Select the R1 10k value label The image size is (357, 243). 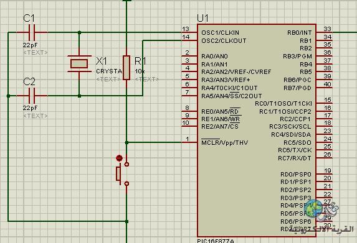pyautogui.click(x=140, y=71)
